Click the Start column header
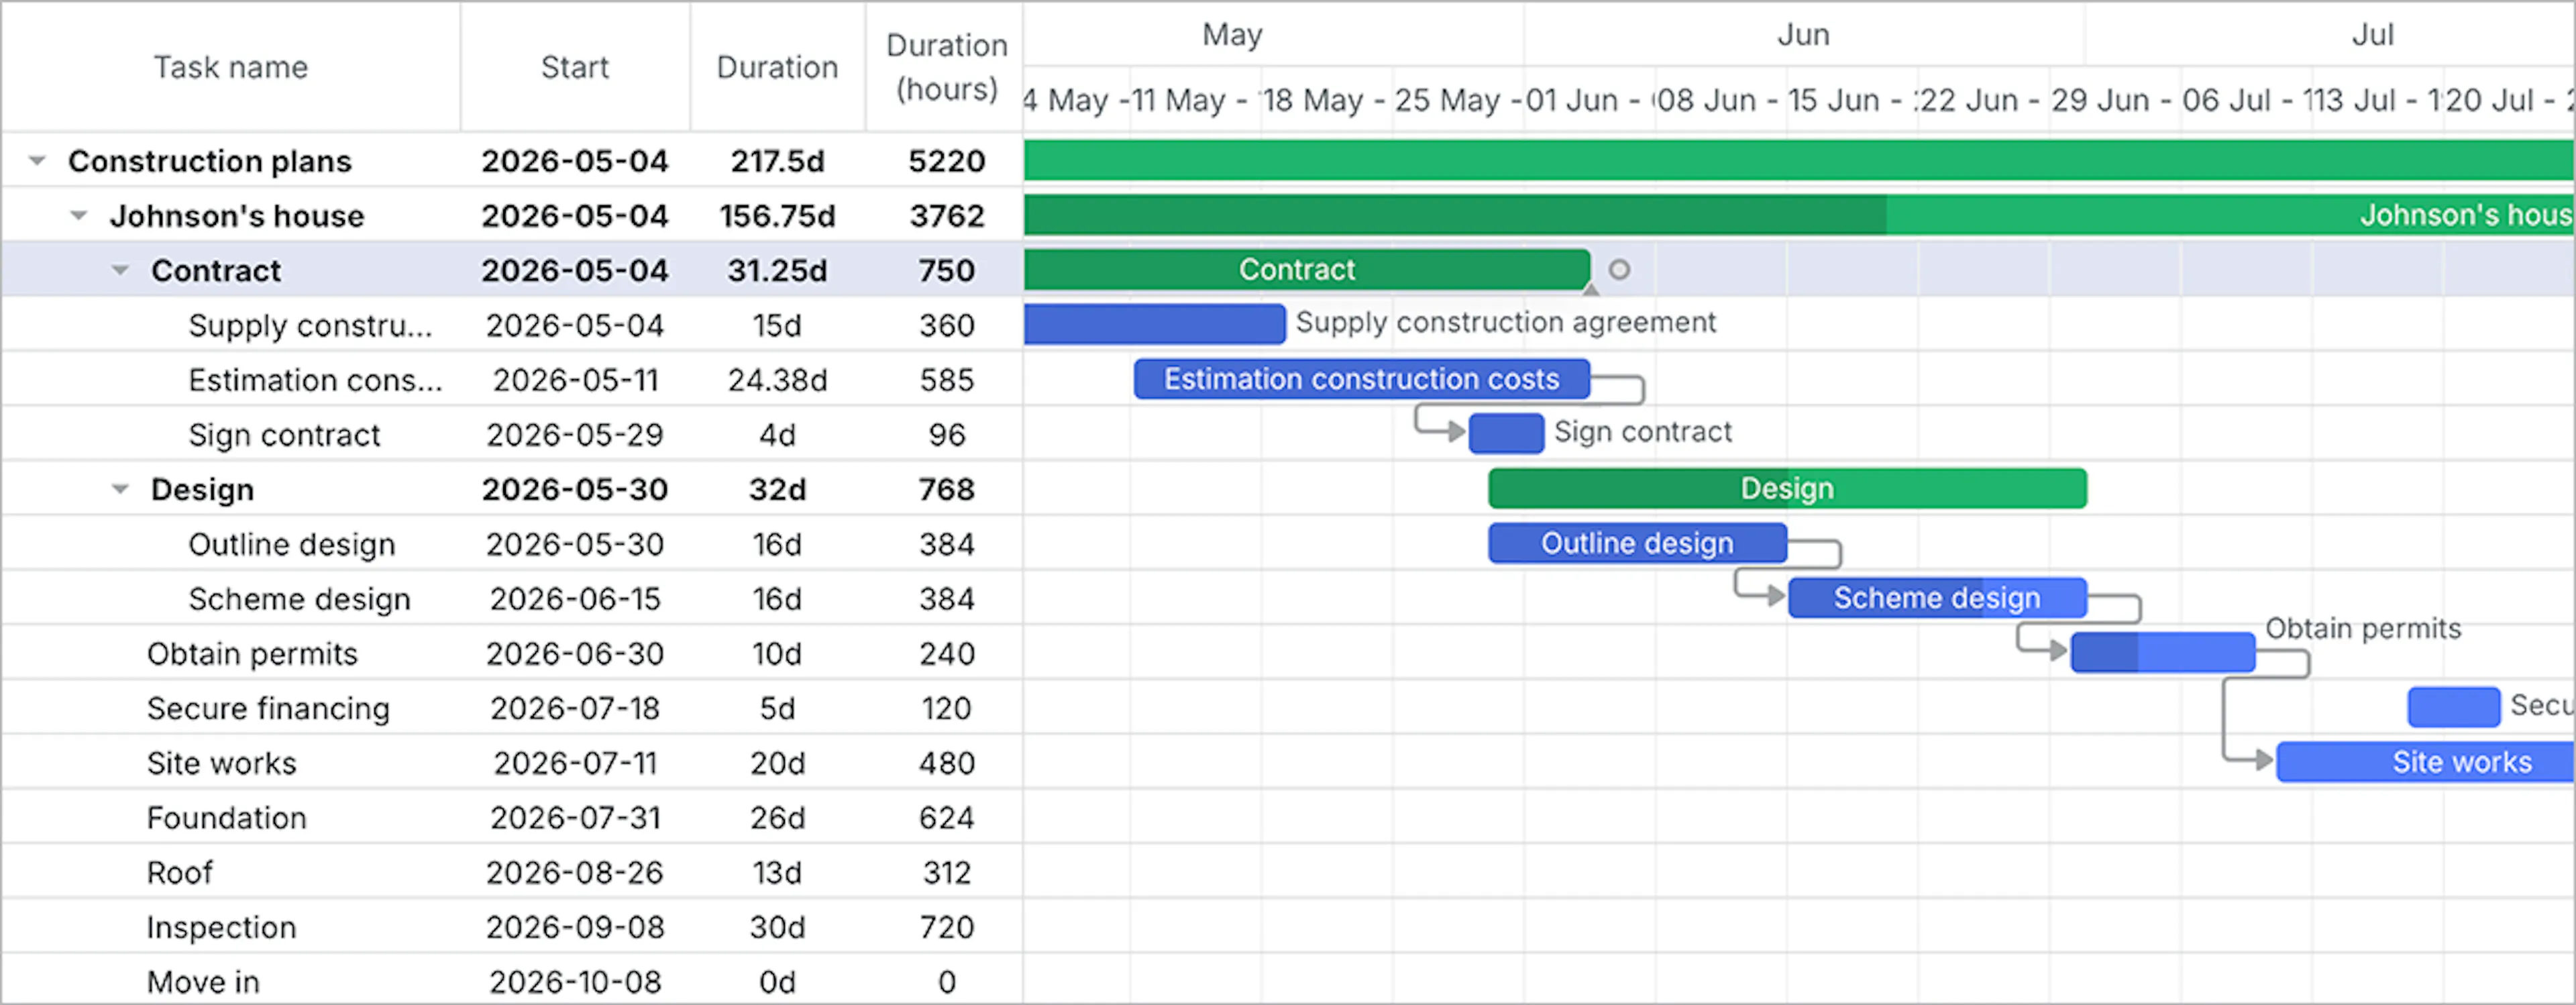Screen dimensions: 2576x1005 pyautogui.click(x=575, y=67)
